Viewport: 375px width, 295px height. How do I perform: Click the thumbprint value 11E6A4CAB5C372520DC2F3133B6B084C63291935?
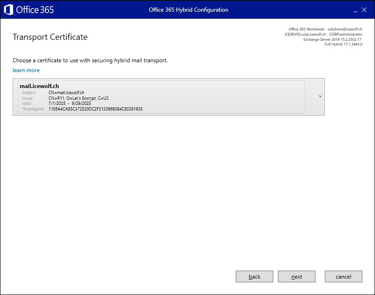coord(96,109)
